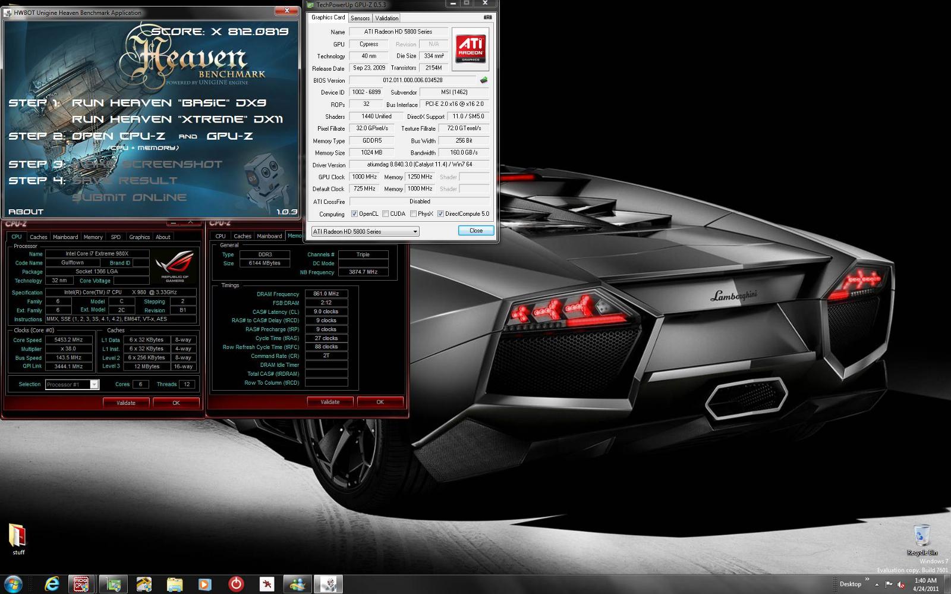Toggle the OpenCL checkbox in GPU-Z

pyautogui.click(x=354, y=214)
